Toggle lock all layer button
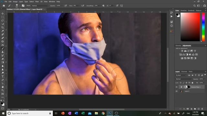The width and height of the screenshot is (207, 116). coord(192,83)
